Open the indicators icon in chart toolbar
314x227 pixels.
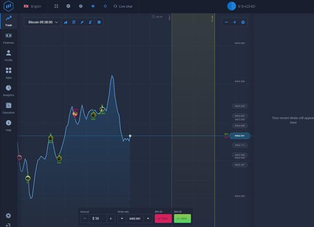[x=74, y=22]
